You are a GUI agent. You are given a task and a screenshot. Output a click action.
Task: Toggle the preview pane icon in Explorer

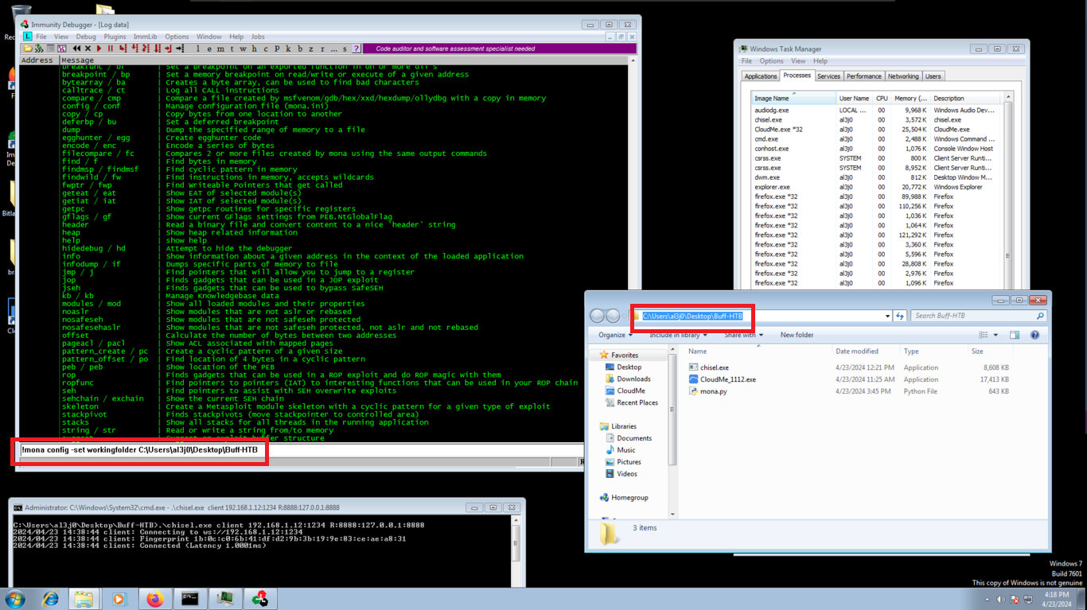click(x=1015, y=335)
